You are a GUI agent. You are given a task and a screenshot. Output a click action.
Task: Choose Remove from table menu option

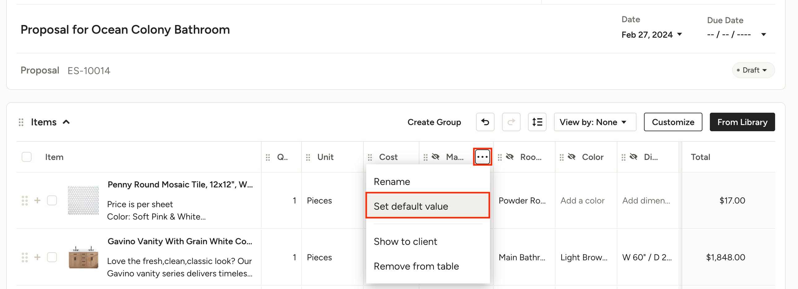[416, 266]
